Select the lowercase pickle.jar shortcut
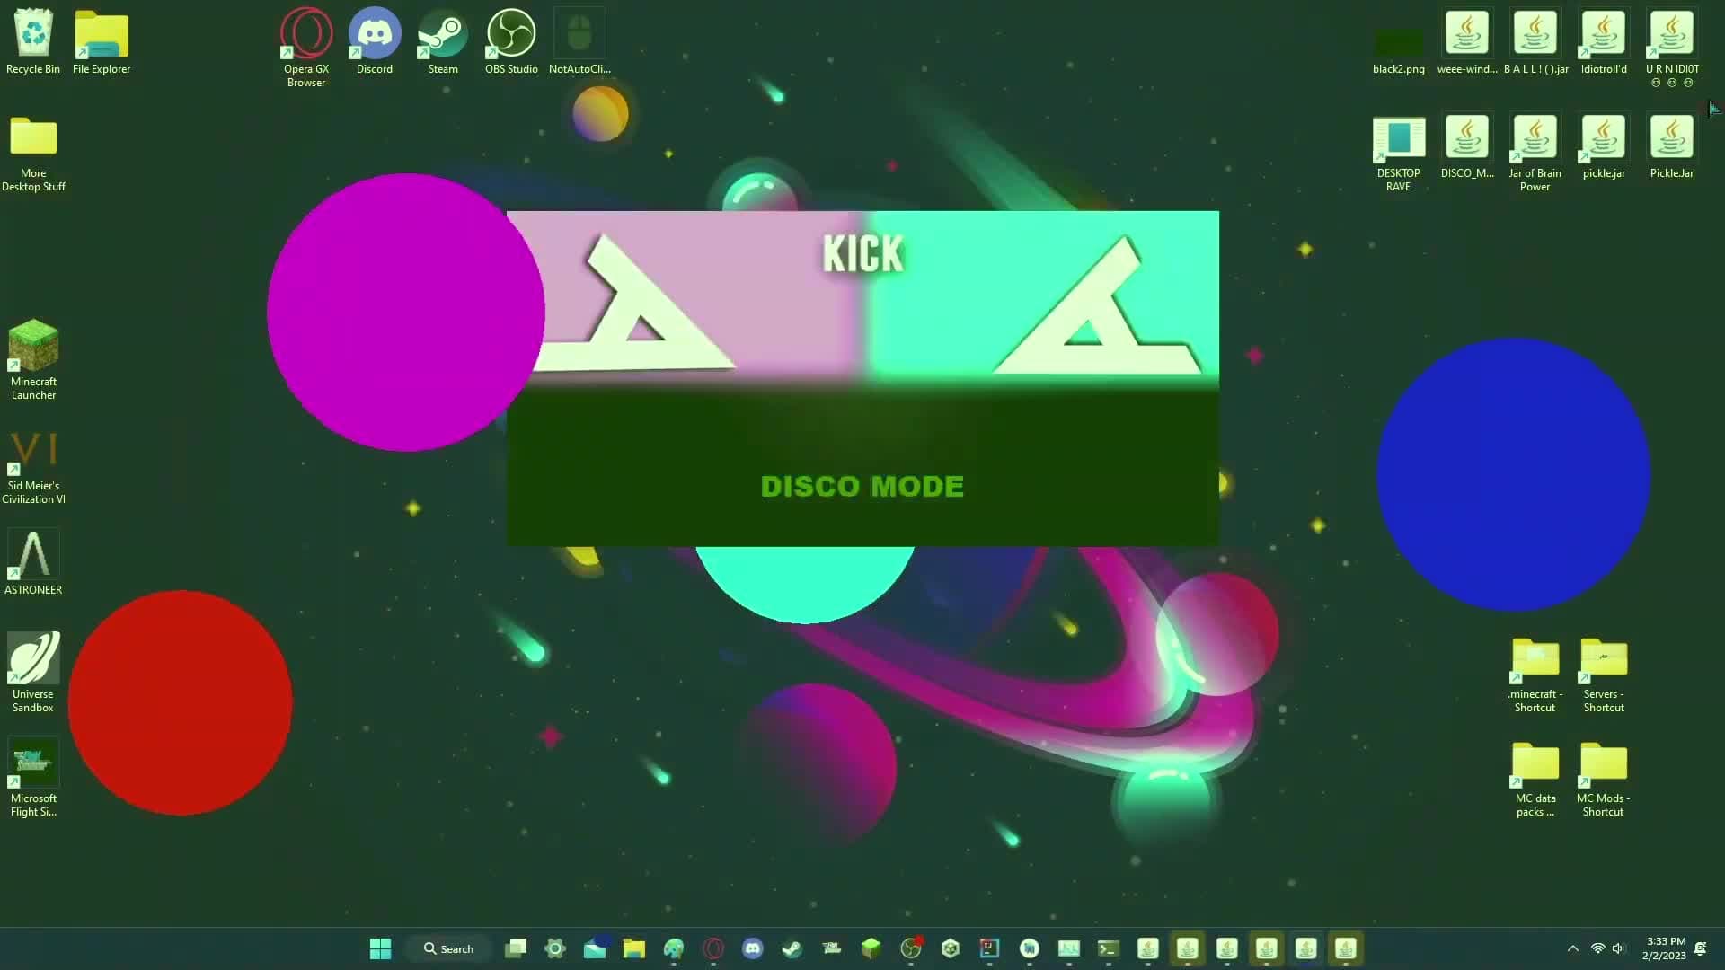The image size is (1725, 970). (1604, 146)
